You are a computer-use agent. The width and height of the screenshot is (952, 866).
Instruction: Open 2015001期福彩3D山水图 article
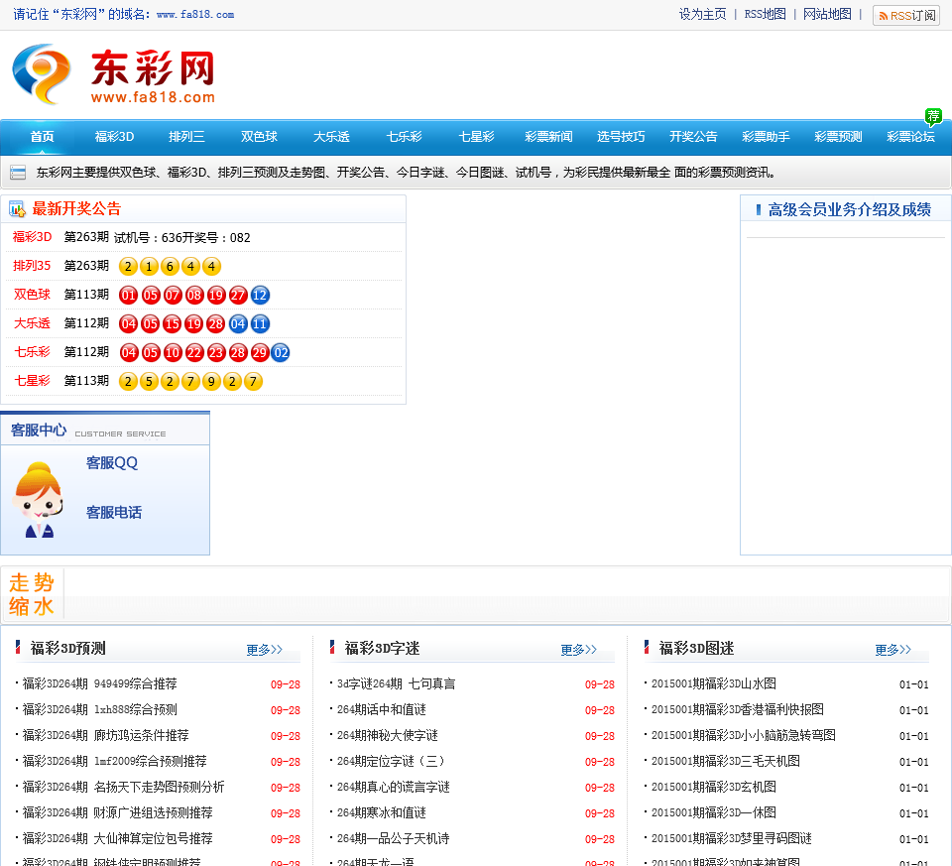tap(713, 683)
